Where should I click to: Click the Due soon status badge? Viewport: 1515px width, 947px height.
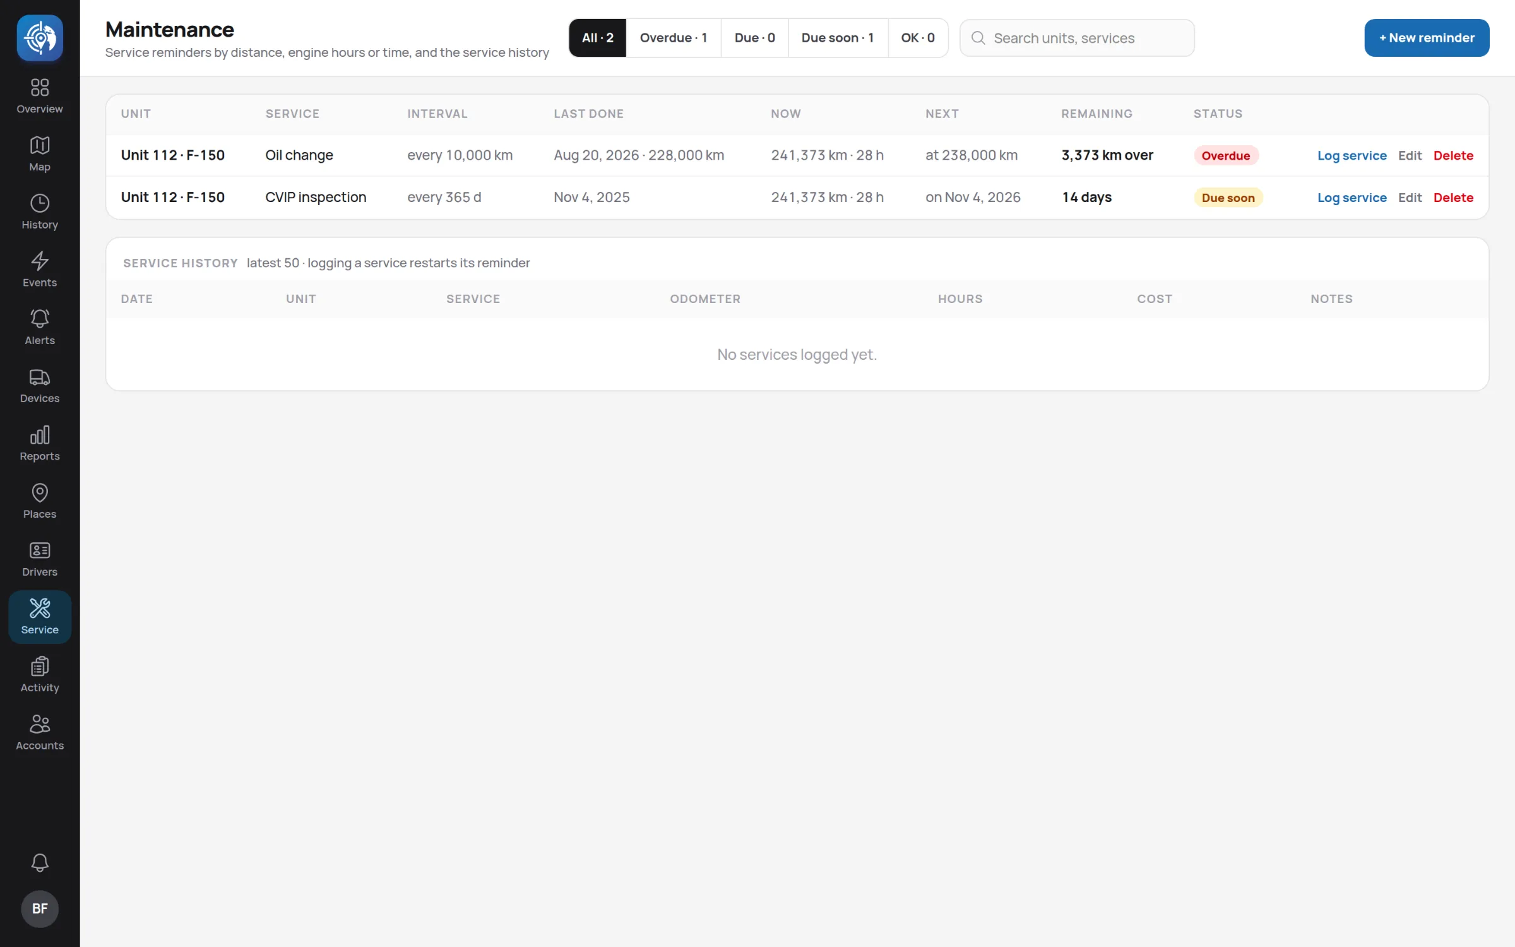(x=1228, y=198)
